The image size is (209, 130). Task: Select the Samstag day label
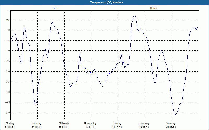(144, 123)
